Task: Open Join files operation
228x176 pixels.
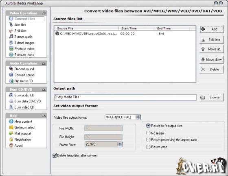Action: click(x=20, y=25)
